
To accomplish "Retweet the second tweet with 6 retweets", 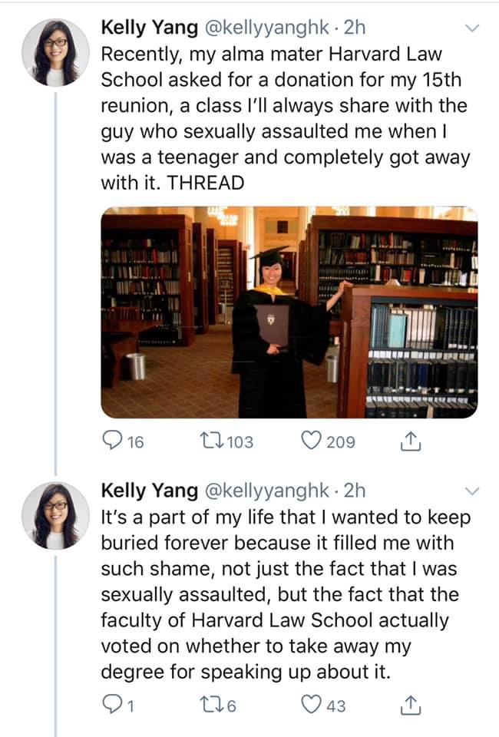I will [x=207, y=705].
